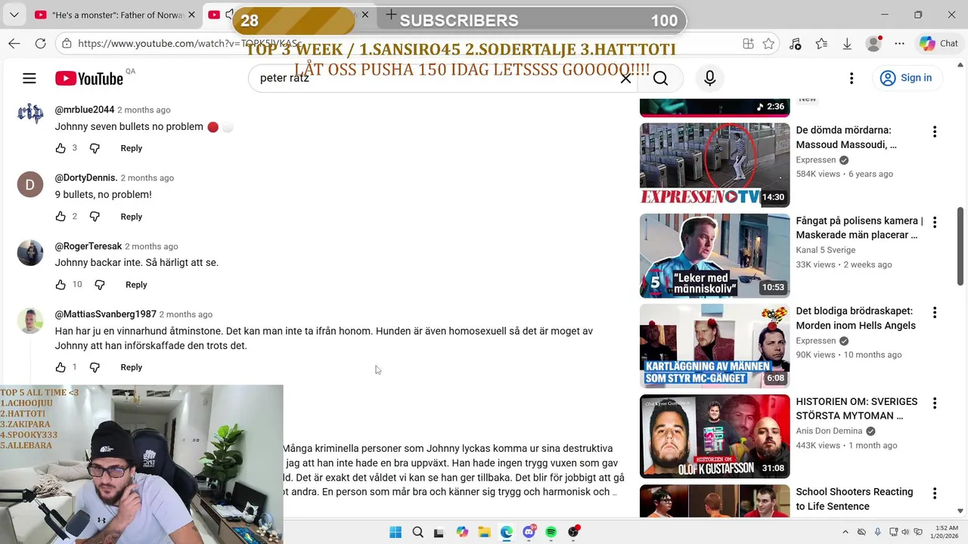This screenshot has width=968, height=544.
Task: Reply to @RogerTeresak's comment
Action: [136, 285]
